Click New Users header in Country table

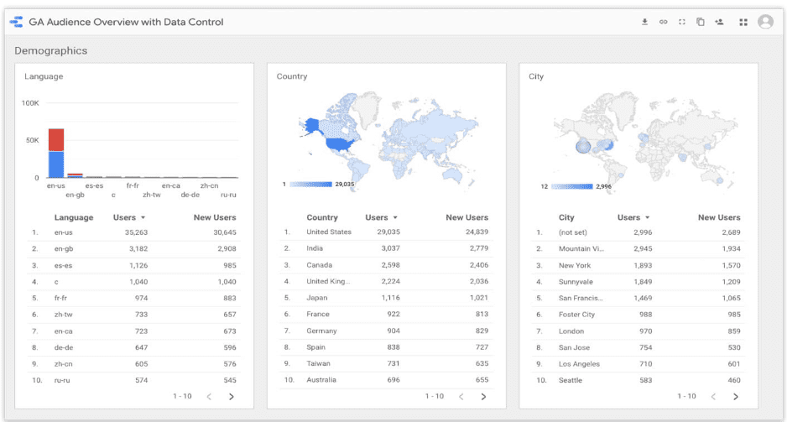point(466,217)
